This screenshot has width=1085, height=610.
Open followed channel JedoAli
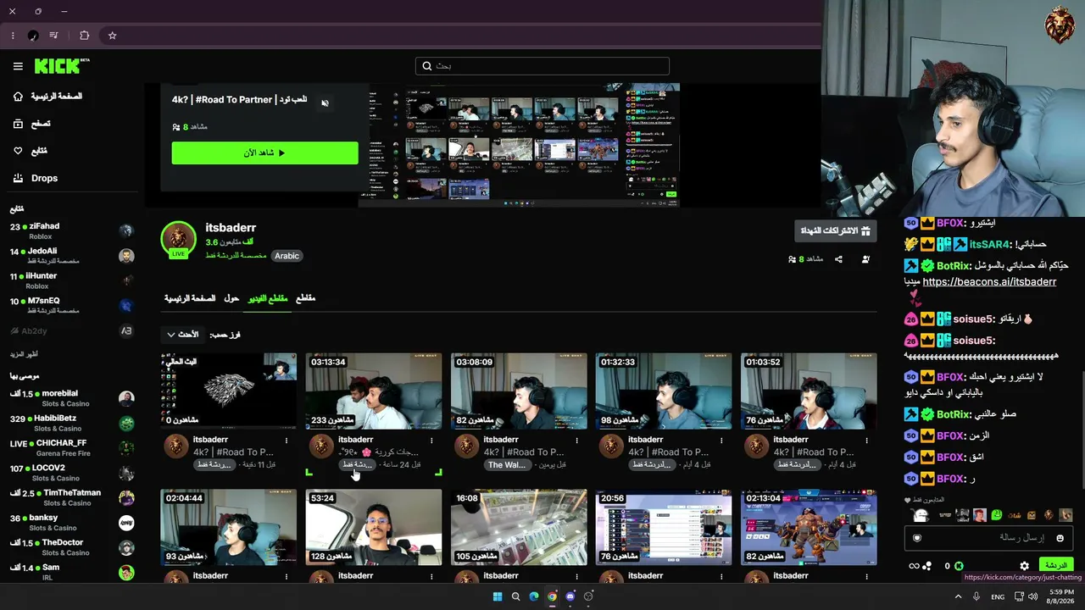pos(71,255)
